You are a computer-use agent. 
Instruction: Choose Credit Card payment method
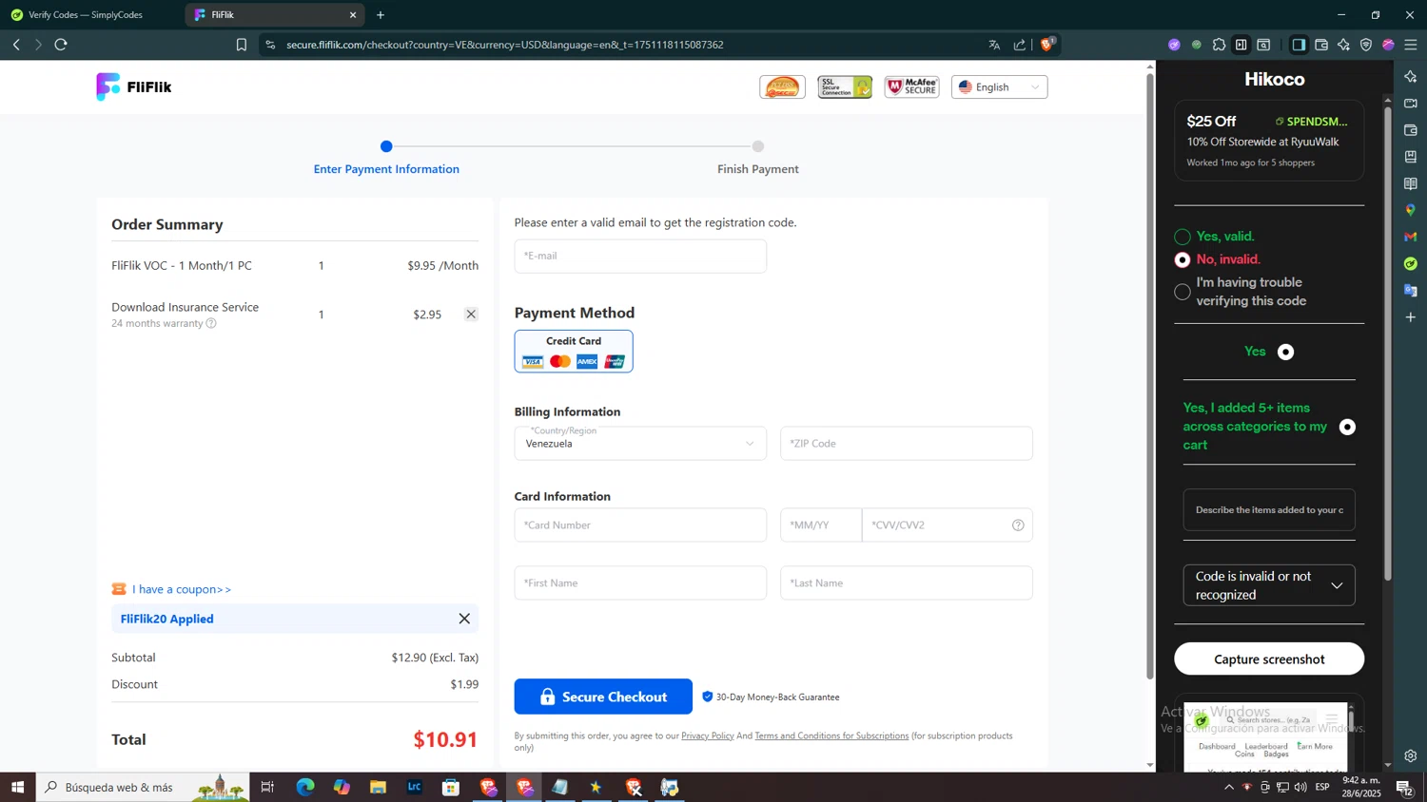[x=574, y=352]
